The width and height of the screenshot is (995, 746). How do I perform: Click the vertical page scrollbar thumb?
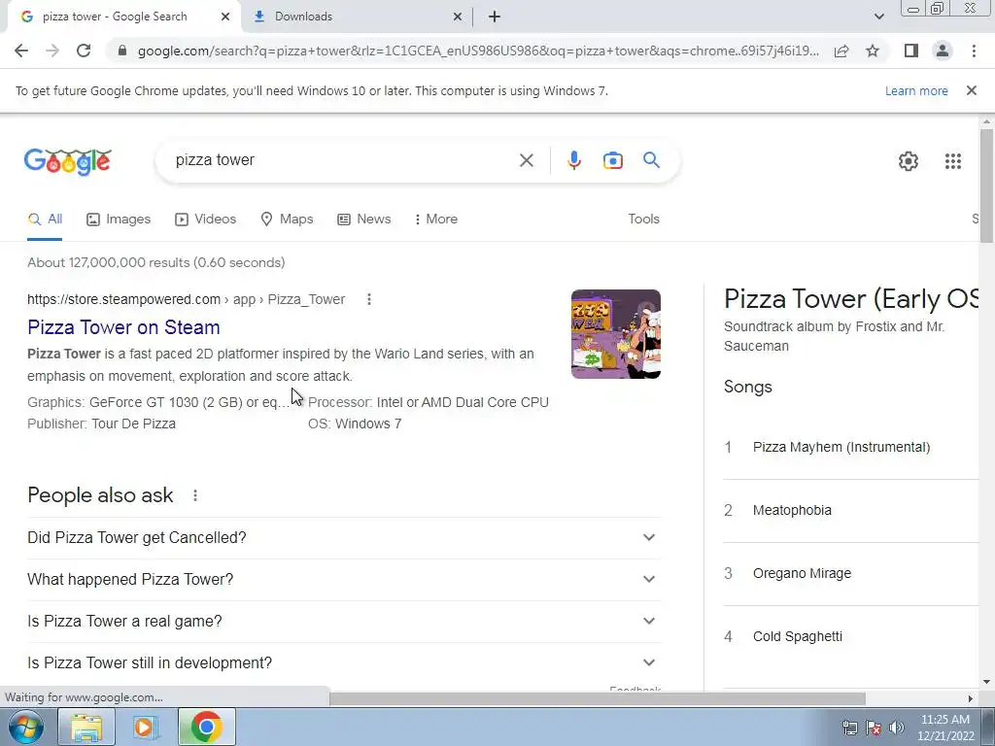tap(986, 186)
